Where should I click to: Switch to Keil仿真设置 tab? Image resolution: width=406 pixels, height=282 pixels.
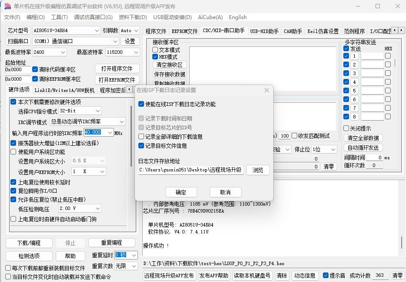tap(323, 31)
